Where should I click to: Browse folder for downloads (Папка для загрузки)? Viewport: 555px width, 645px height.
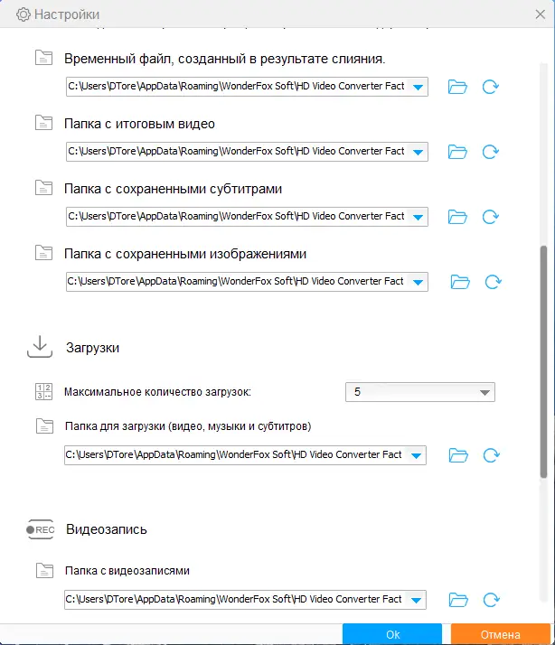click(x=457, y=455)
